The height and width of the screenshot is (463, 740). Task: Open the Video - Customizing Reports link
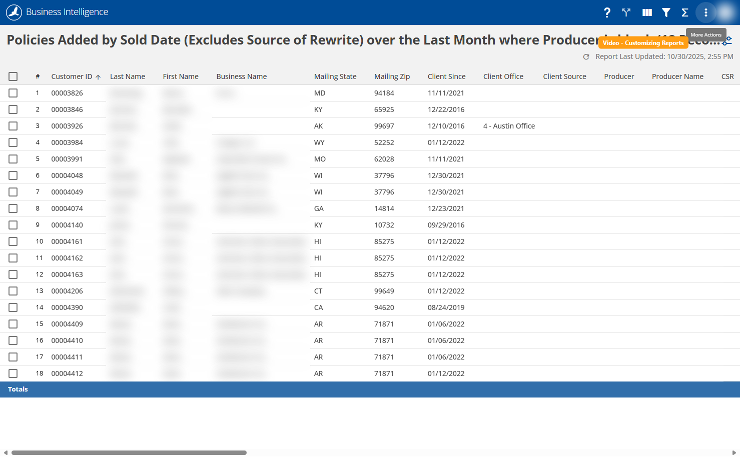click(643, 43)
